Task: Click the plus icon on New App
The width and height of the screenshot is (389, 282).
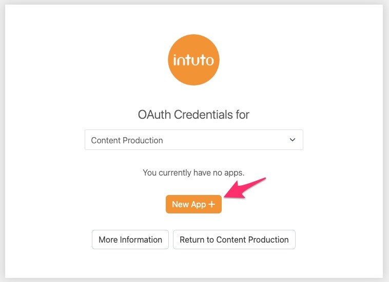Action: (x=211, y=204)
